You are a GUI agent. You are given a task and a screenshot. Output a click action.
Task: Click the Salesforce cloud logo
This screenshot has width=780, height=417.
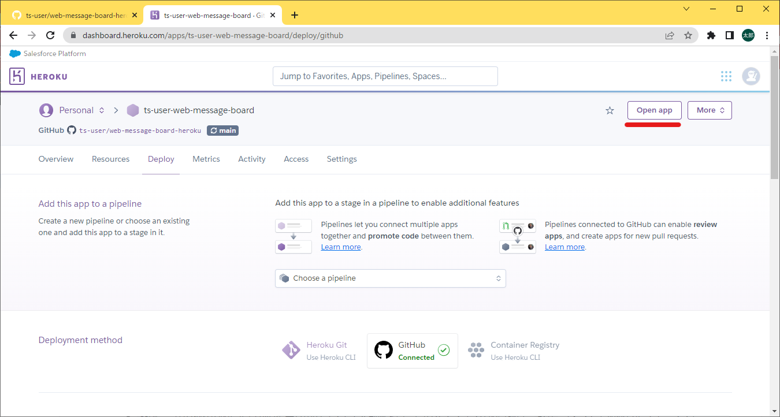(15, 54)
